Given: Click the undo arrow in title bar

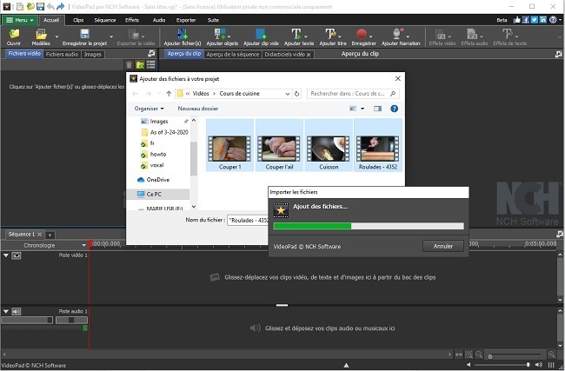Looking at the screenshot, I should pyautogui.click(x=50, y=6).
